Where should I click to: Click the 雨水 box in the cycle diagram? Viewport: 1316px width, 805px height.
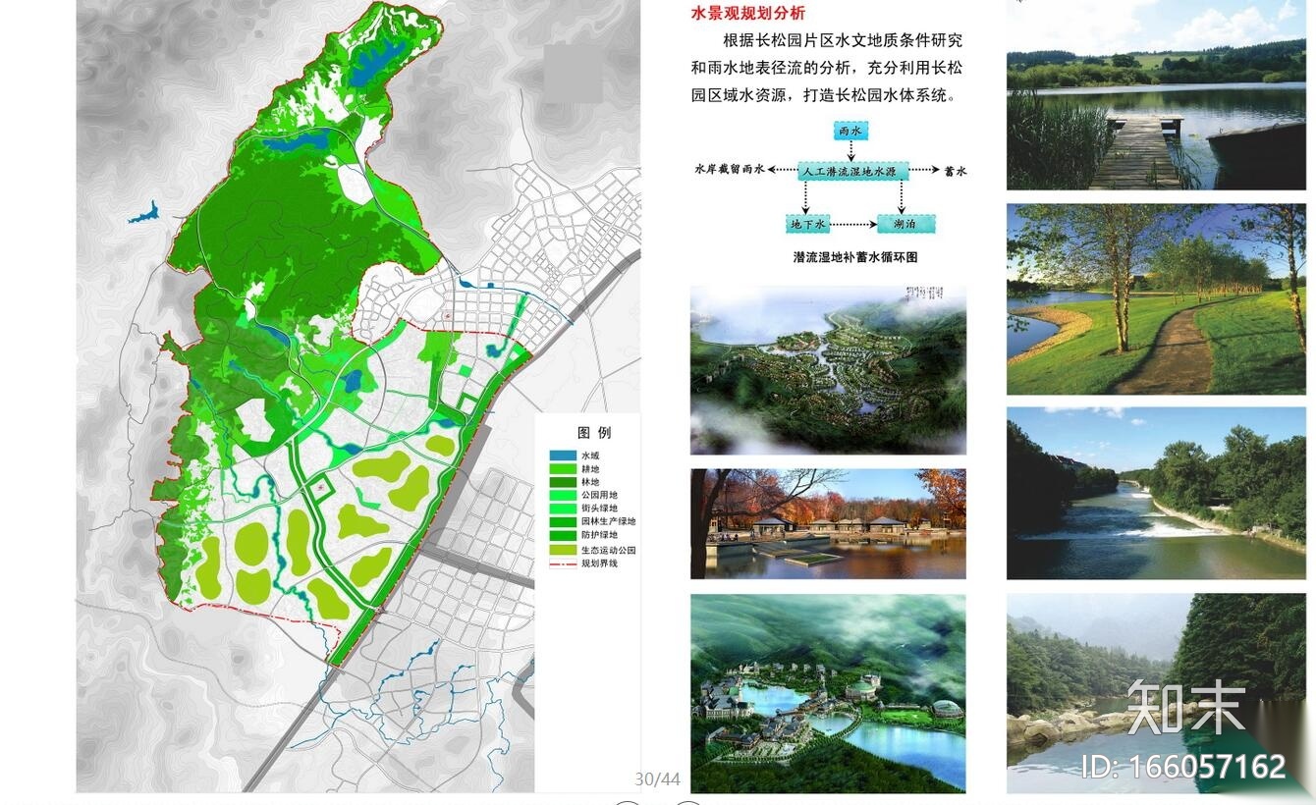850,131
